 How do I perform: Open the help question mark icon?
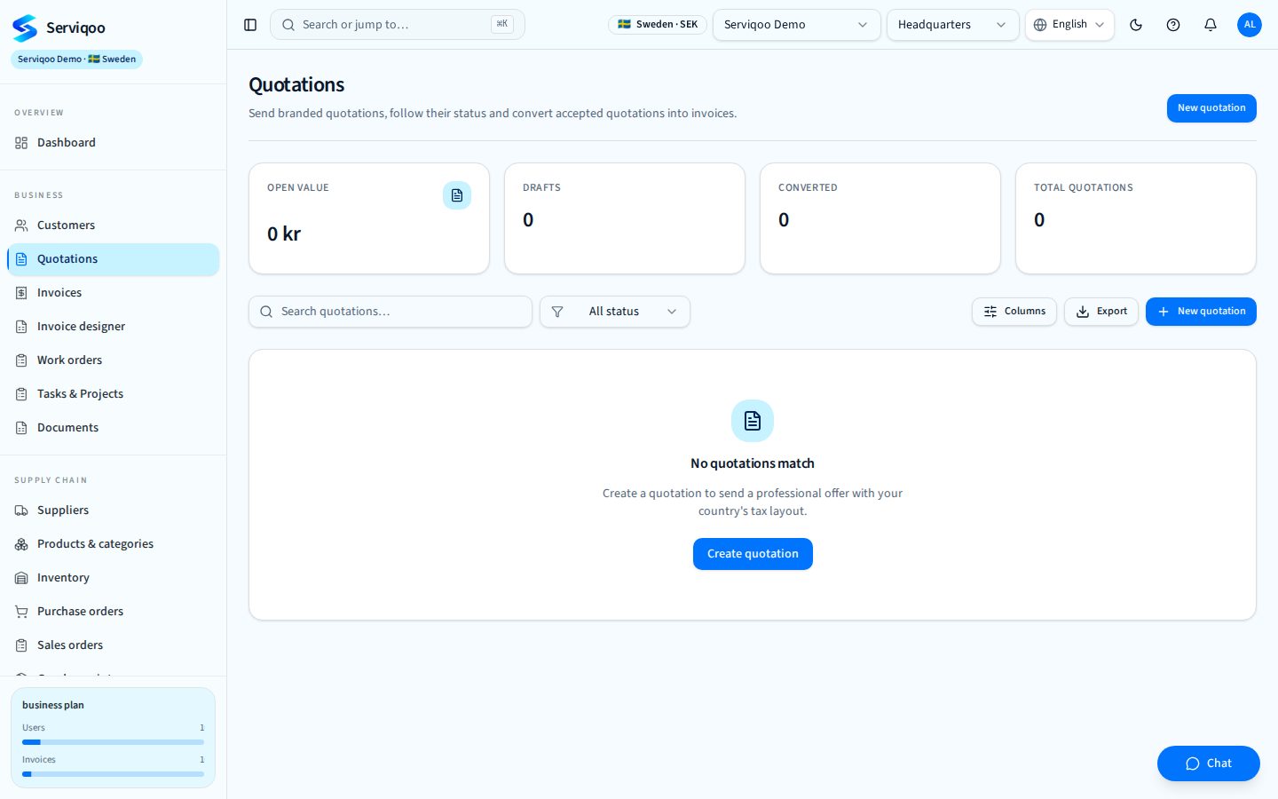pos(1173,25)
